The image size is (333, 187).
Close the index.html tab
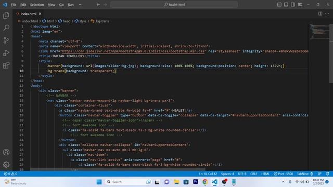click(40, 14)
